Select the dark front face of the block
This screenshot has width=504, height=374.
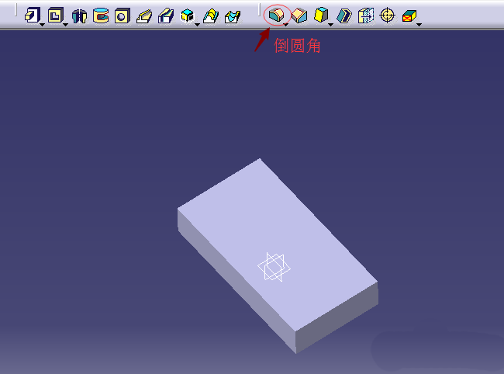tap(337, 317)
